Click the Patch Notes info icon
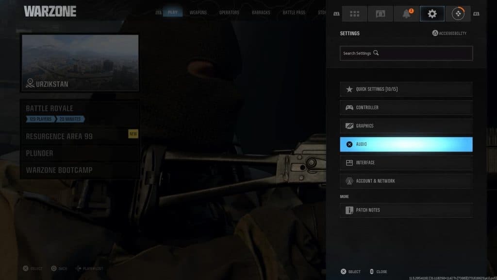497x280 pixels. [x=349, y=210]
